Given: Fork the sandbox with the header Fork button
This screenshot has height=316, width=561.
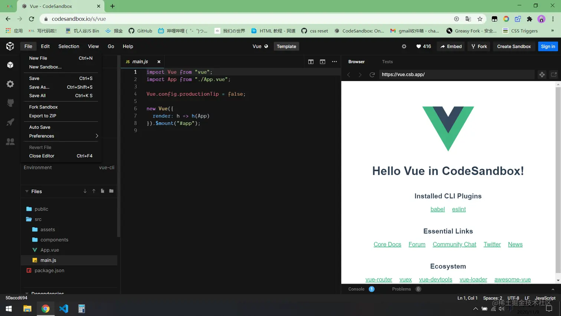Looking at the screenshot, I should (479, 46).
